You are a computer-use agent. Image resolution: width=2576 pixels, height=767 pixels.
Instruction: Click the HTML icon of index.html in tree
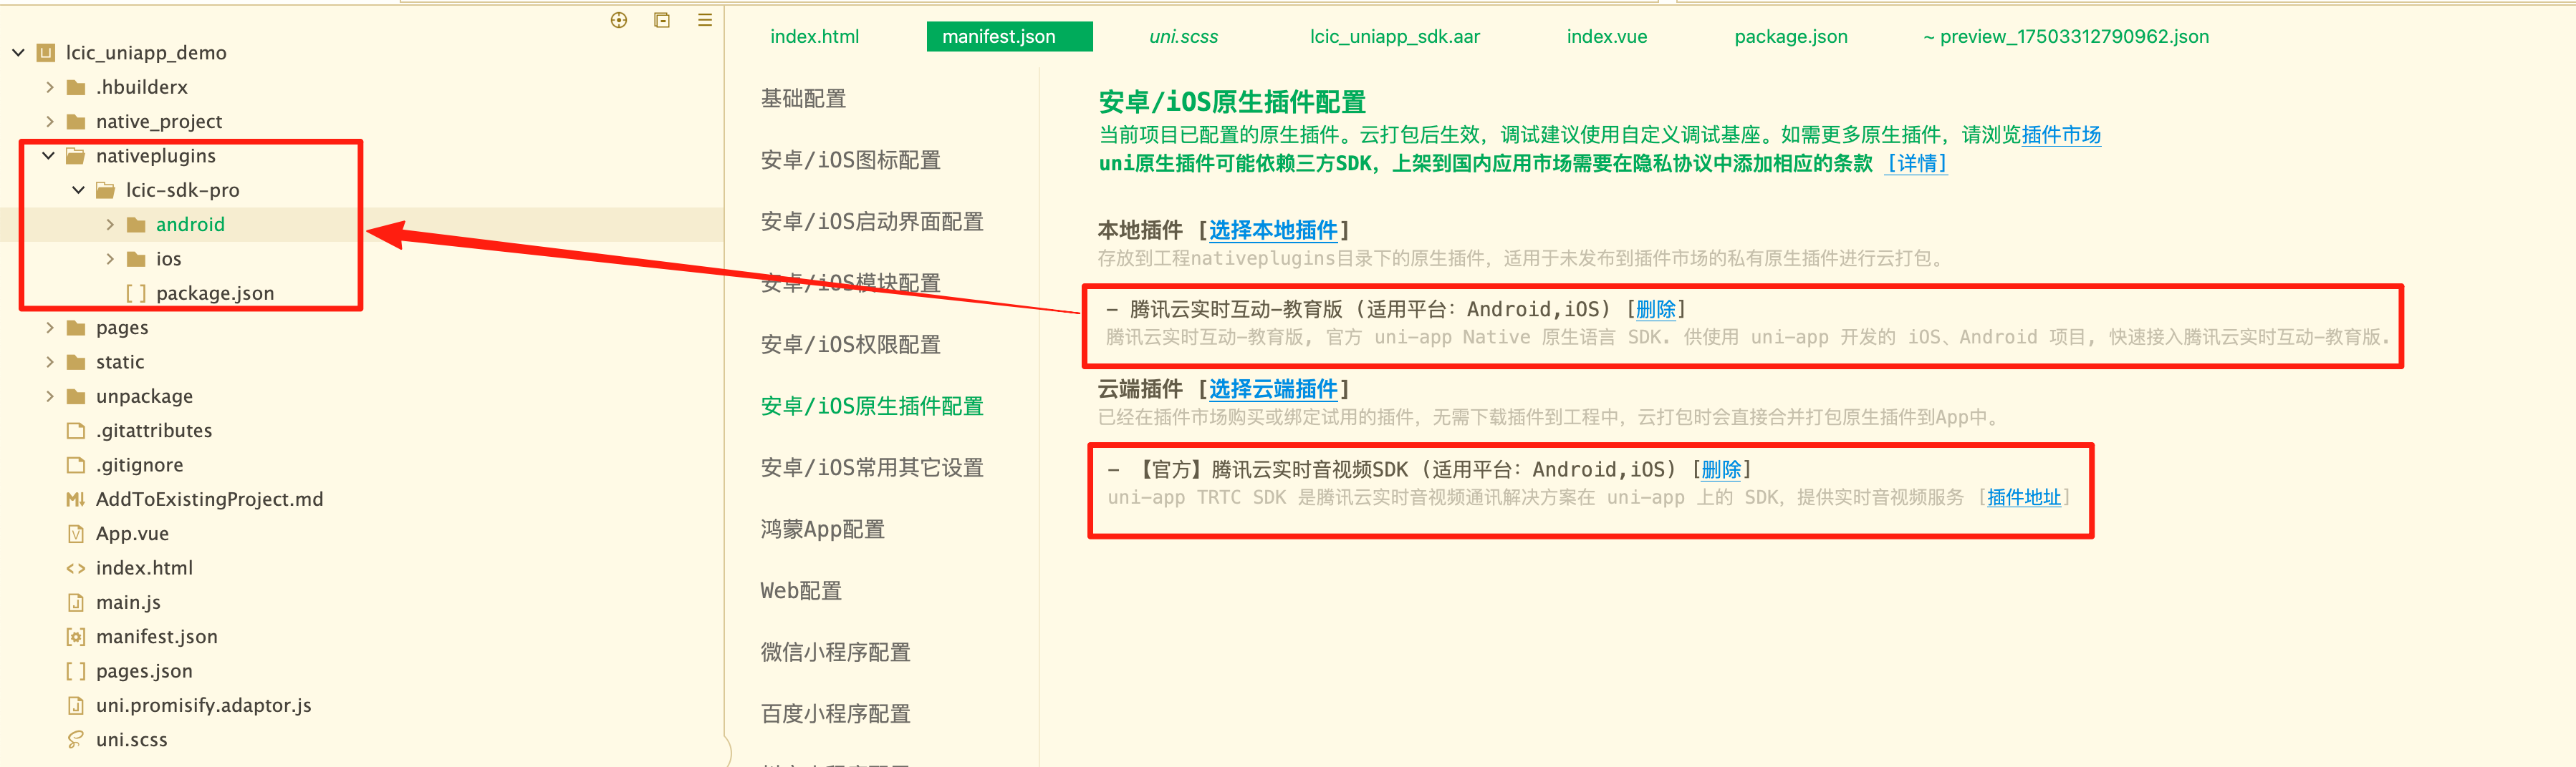(76, 568)
